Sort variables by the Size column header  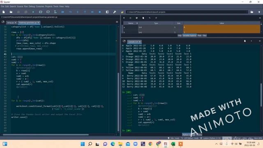pos(178,23)
